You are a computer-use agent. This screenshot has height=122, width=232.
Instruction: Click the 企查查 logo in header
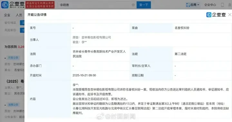(x=13, y=5)
